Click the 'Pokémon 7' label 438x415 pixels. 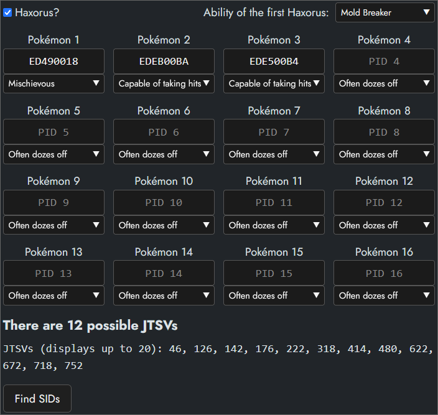pos(274,111)
